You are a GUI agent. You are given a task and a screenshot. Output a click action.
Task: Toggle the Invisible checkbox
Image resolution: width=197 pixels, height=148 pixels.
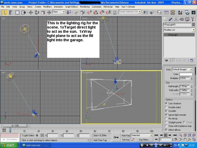tap(166, 111)
